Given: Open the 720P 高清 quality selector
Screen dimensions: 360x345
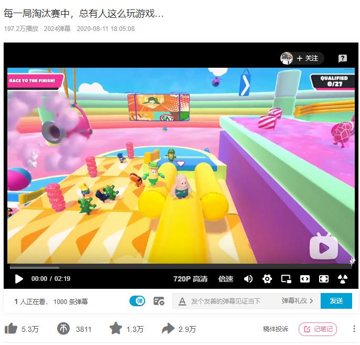Looking at the screenshot, I should point(190,279).
